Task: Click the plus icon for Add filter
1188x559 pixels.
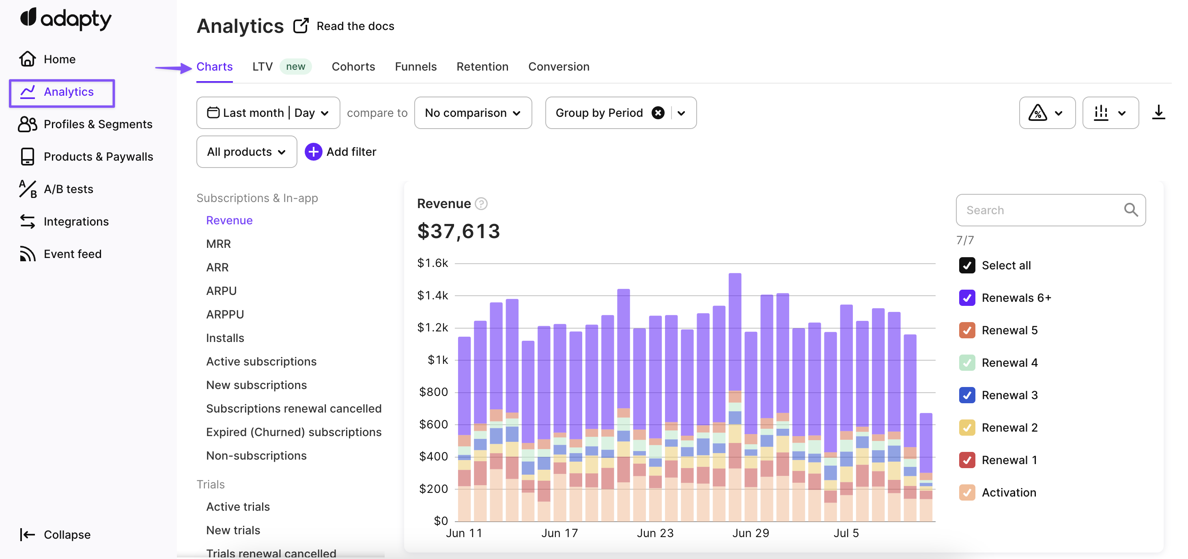Action: (313, 152)
